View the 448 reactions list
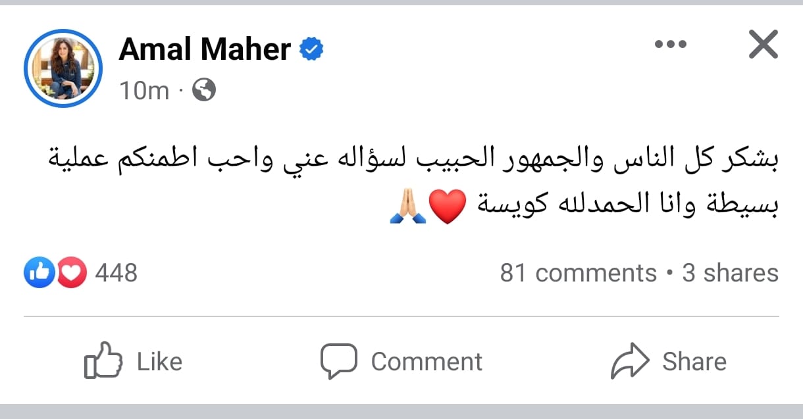The image size is (803, 419). [x=117, y=272]
